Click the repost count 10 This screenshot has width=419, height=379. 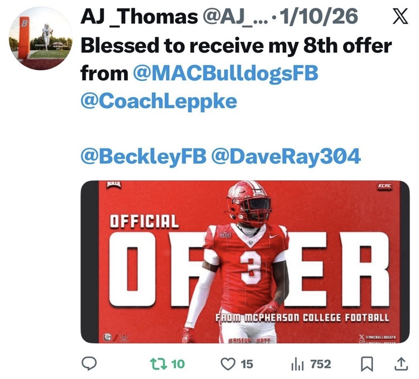[178, 364]
